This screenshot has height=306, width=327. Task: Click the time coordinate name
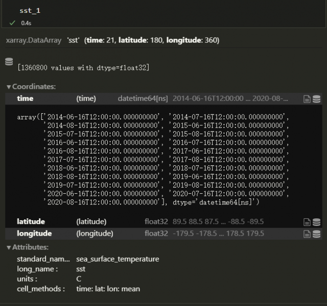pyautogui.click(x=25, y=98)
